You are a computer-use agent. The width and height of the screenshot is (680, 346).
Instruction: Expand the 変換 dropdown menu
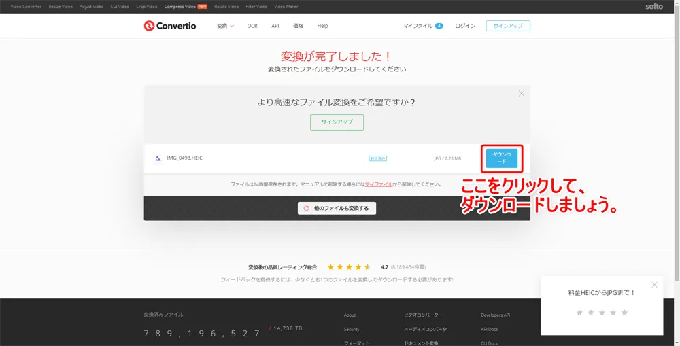click(x=225, y=26)
